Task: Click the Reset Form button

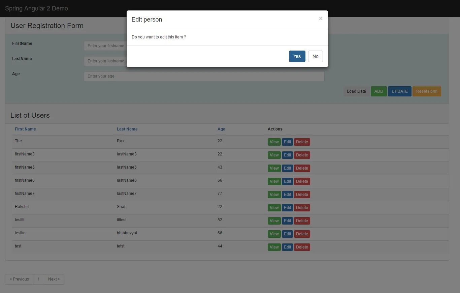Action: [427, 91]
